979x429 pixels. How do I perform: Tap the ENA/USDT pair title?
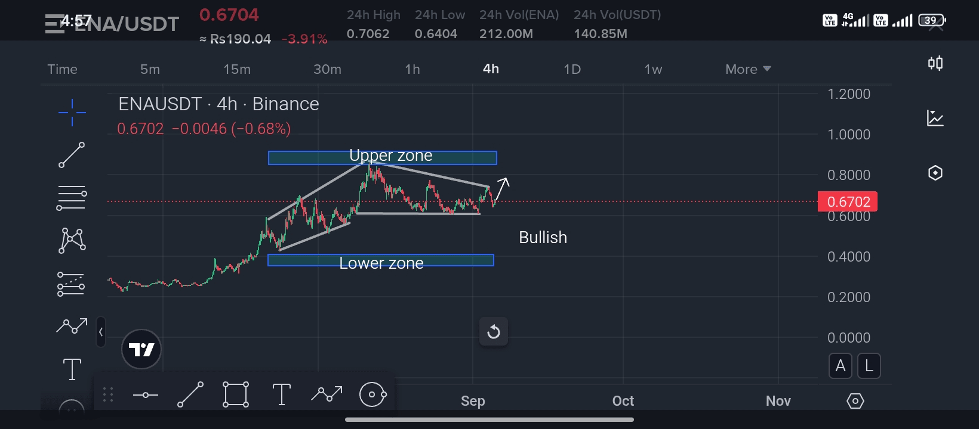(x=127, y=24)
